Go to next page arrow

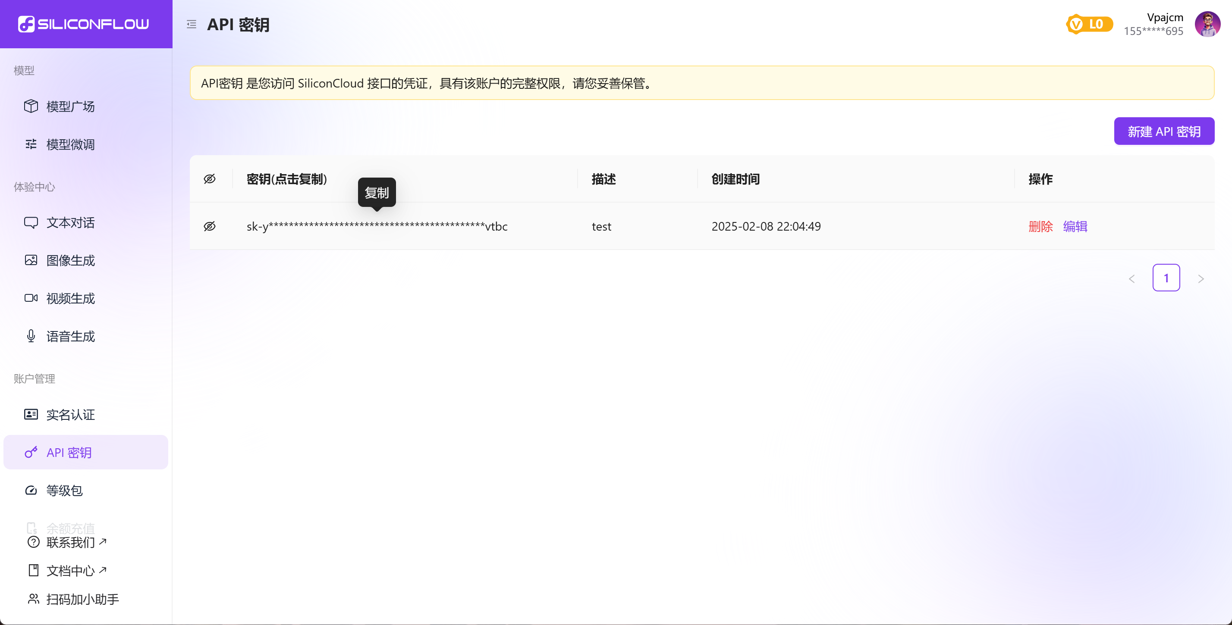tap(1201, 278)
